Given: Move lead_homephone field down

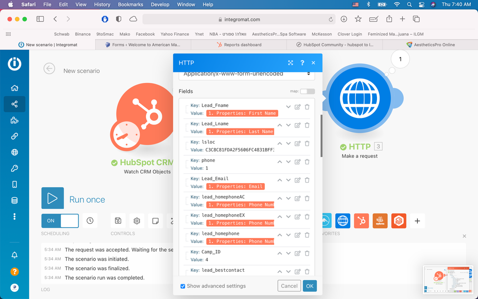Looking at the screenshot, I should 288,235.
